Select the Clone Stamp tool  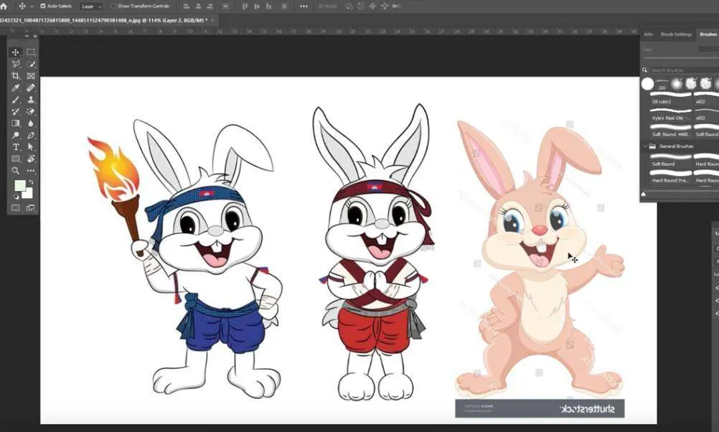(31, 100)
